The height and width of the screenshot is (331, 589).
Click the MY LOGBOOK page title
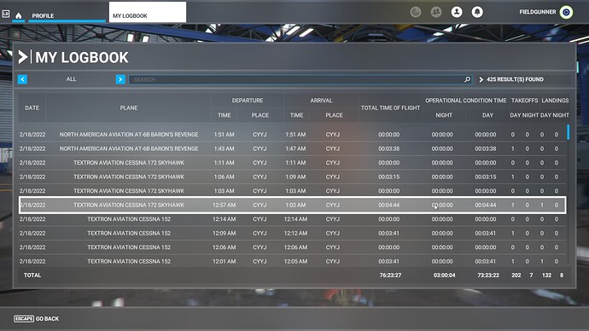pos(81,57)
